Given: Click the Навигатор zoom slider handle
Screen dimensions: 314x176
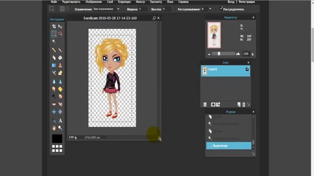Looking at the screenshot, I should tap(219, 54).
